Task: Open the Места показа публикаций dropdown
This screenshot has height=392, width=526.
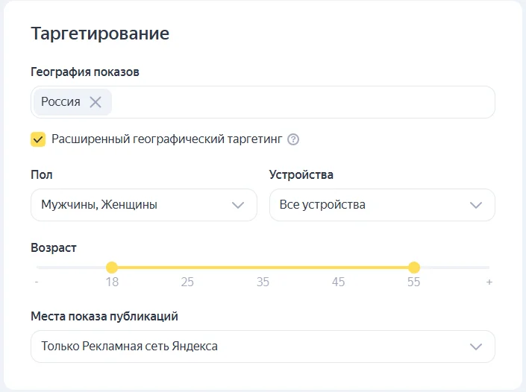Action: point(263,347)
